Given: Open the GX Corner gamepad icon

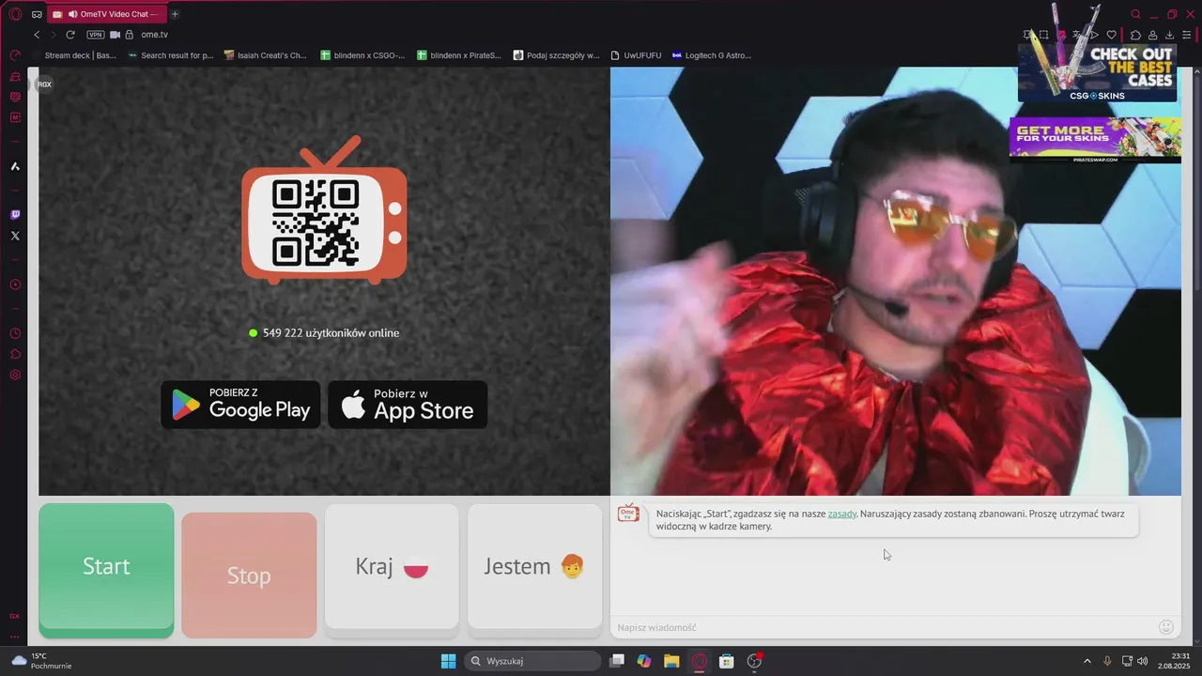Looking at the screenshot, I should [x=37, y=14].
